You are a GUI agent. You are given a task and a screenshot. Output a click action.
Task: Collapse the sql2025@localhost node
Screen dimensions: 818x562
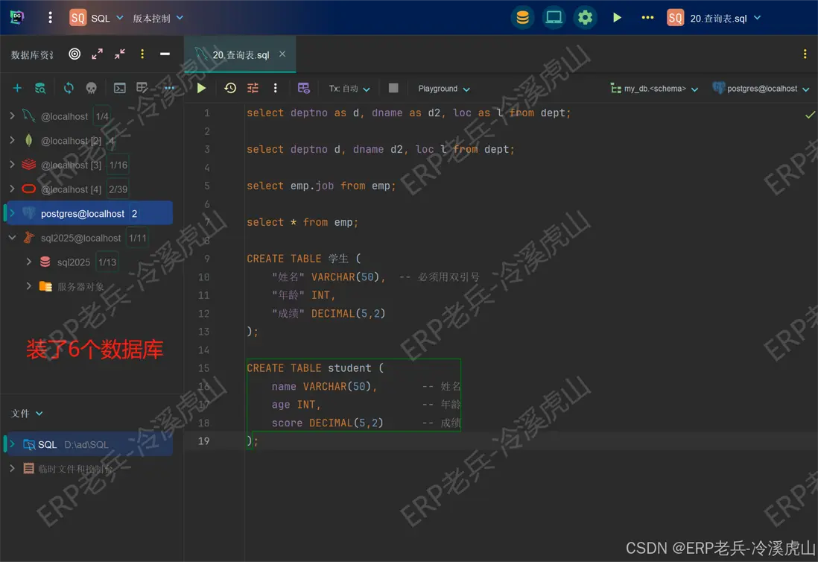click(12, 238)
